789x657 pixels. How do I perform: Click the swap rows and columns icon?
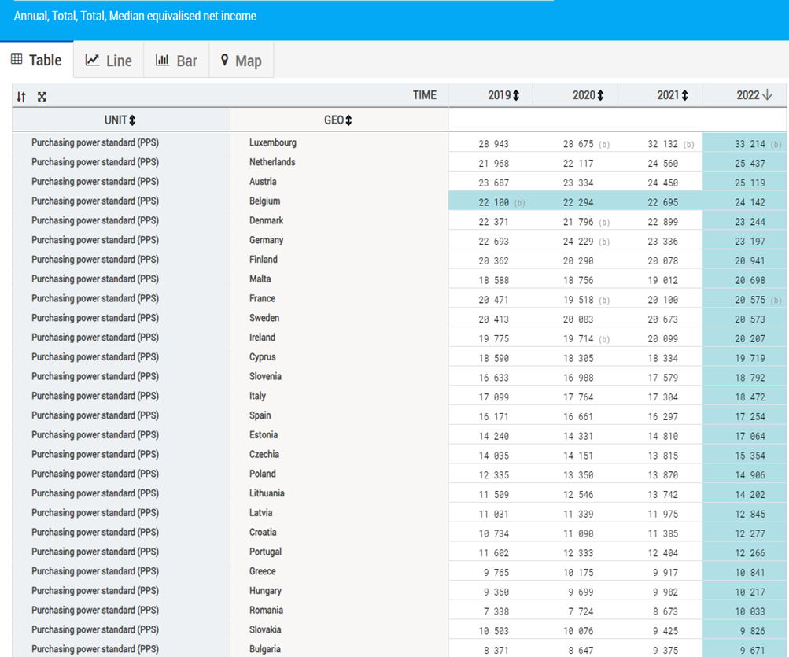21,97
